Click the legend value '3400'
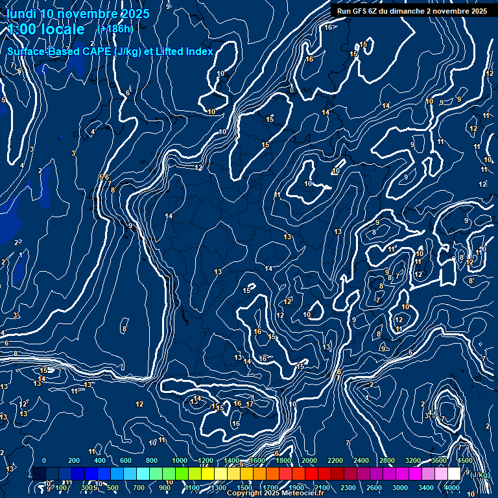The image size is (498, 498). [426, 488]
